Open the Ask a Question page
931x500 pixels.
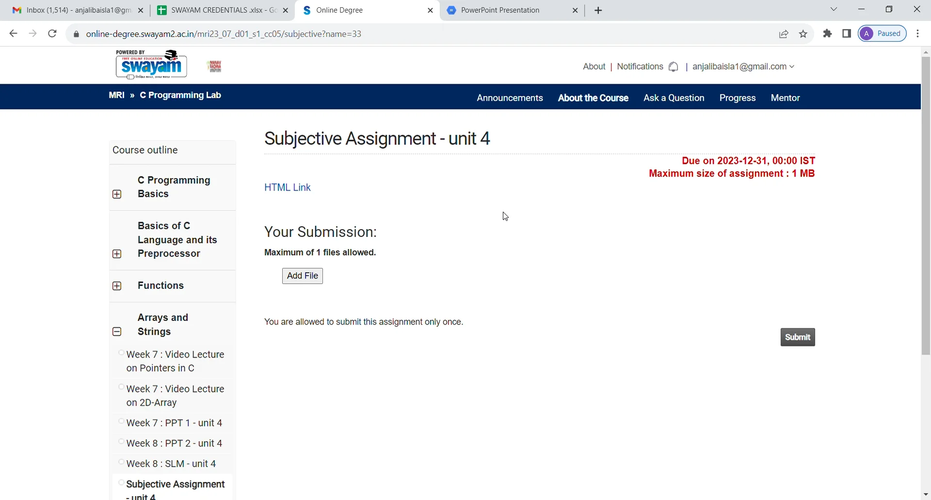pos(674,97)
